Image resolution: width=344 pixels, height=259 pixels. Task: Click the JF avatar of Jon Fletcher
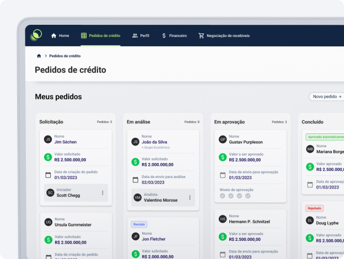point(136,236)
